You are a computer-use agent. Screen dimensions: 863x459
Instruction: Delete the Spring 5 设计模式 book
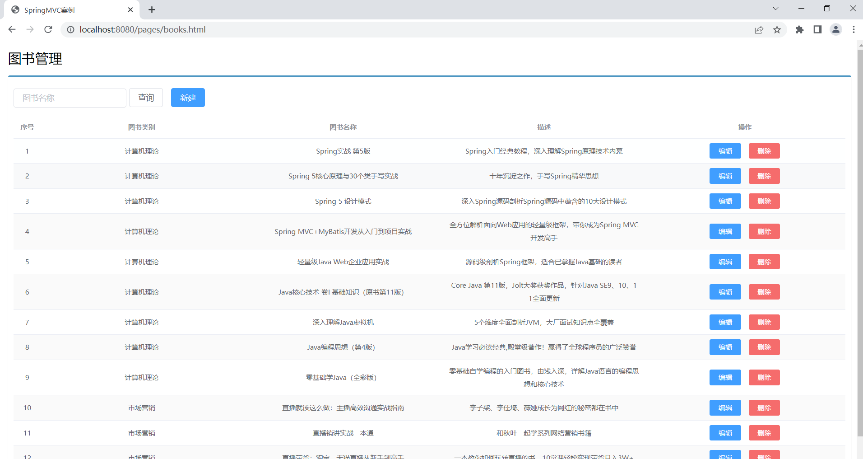[764, 201]
